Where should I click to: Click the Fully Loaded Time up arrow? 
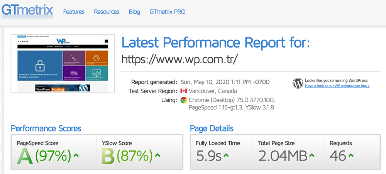pyautogui.click(x=226, y=155)
